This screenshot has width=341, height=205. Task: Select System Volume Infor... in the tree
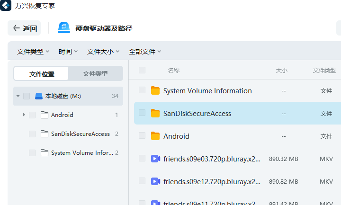[82, 153]
